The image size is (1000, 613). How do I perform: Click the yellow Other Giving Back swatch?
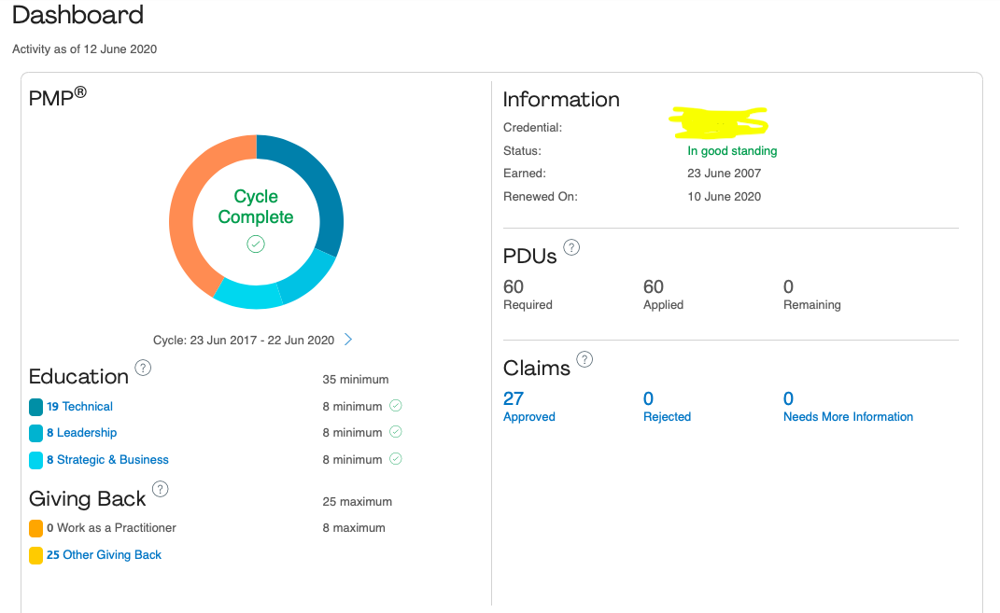click(x=35, y=554)
